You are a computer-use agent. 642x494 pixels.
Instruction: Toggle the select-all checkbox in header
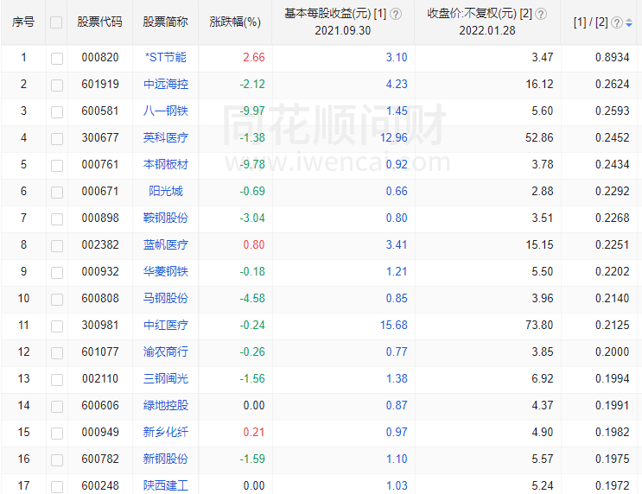point(56,22)
